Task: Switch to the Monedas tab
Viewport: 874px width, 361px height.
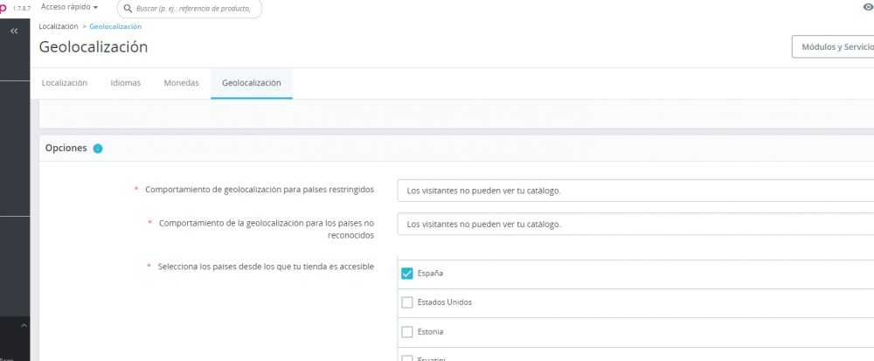Action: click(x=181, y=83)
